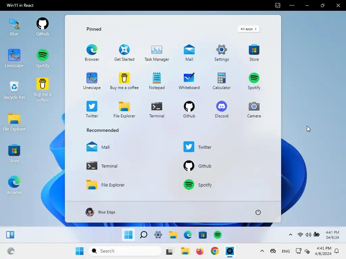Open volume control in React tray
Viewport: 346px width, 259px height.
tap(308, 235)
